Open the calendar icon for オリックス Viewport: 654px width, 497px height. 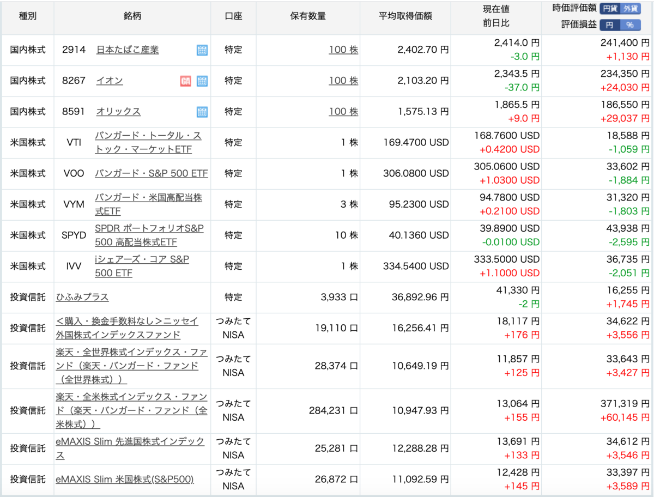[x=202, y=112]
